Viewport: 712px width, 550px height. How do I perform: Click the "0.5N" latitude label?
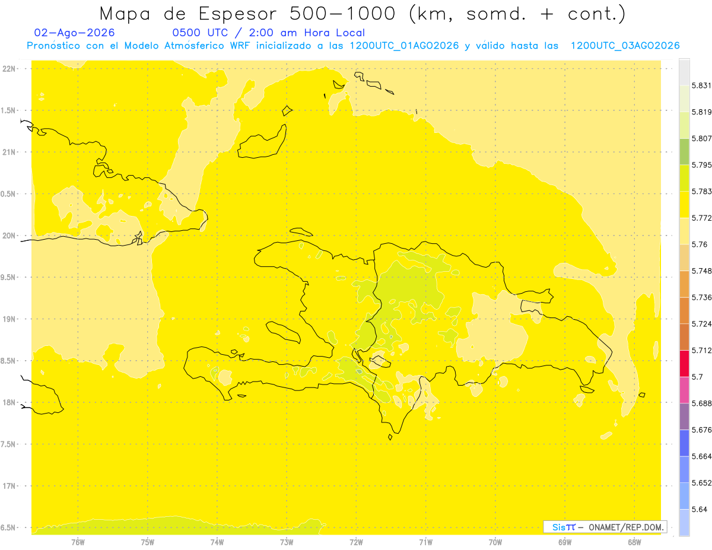click(x=8, y=194)
